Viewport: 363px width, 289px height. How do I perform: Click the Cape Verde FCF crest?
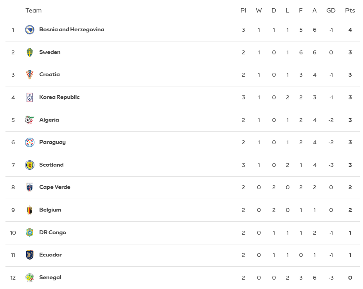[30, 187]
